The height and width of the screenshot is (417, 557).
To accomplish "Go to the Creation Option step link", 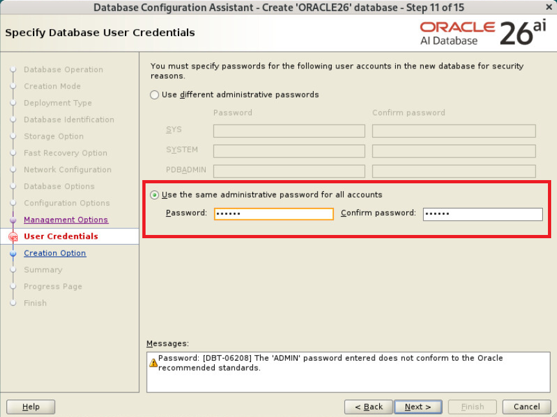I will pyautogui.click(x=55, y=253).
